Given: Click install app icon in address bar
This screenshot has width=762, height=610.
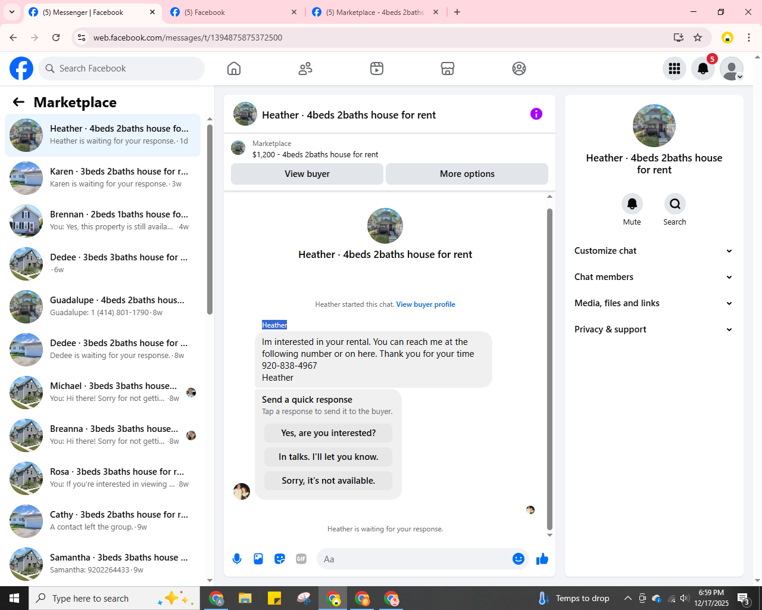Looking at the screenshot, I should [679, 38].
